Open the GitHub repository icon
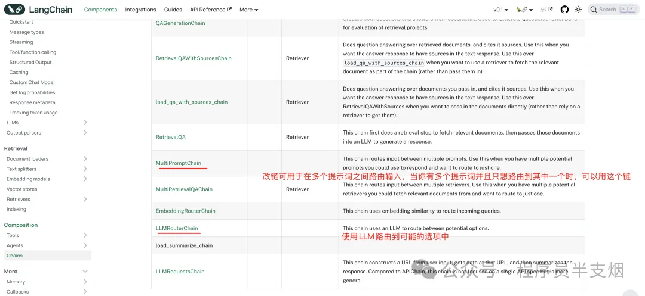The image size is (645, 296). click(565, 10)
